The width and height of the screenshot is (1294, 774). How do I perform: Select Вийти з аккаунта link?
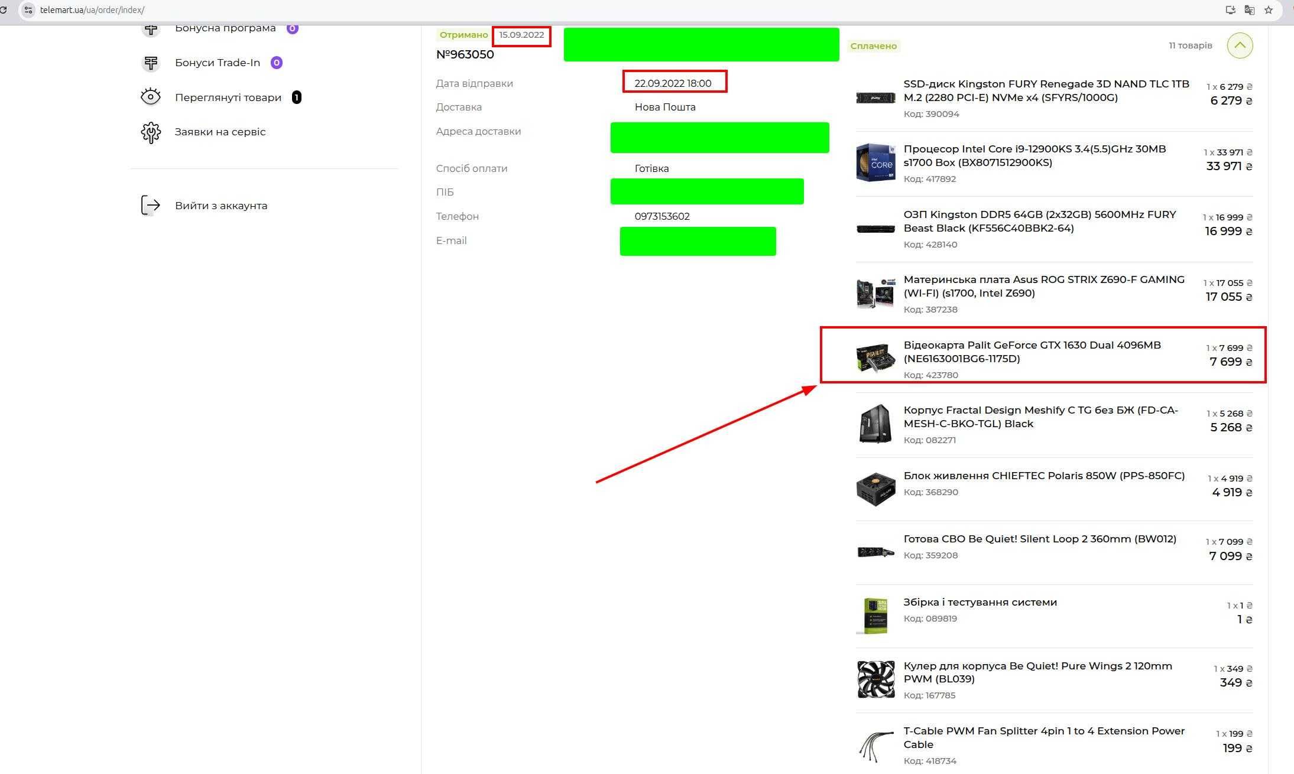pyautogui.click(x=221, y=206)
